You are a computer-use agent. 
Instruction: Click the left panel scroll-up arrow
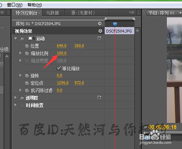coord(7,56)
